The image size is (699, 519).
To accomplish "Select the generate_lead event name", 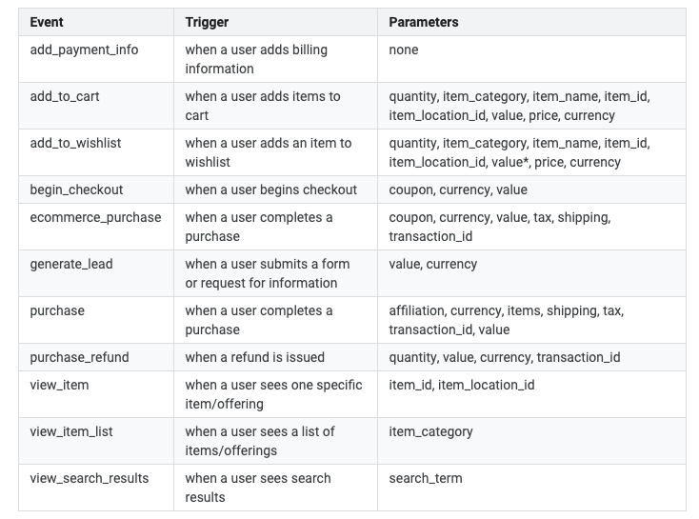I will click(x=71, y=264).
